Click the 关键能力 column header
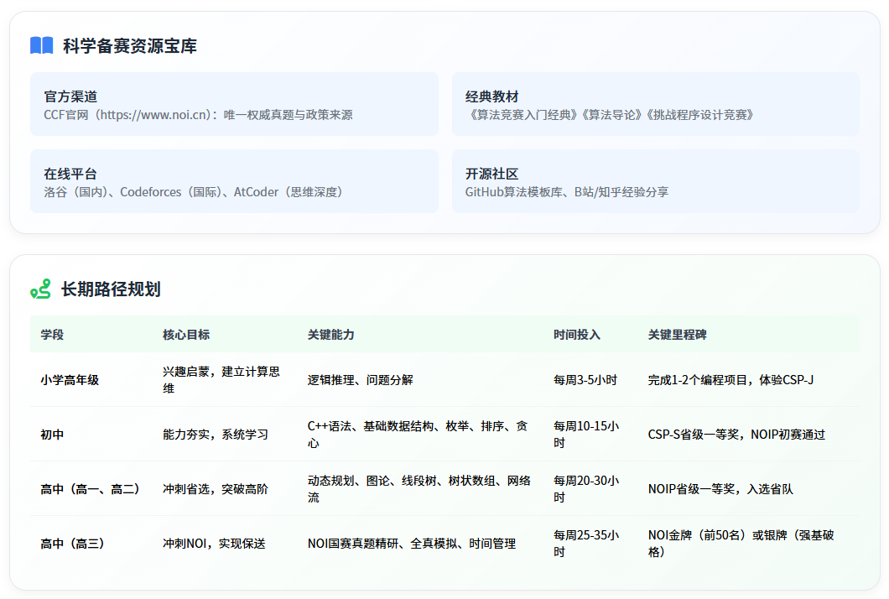The image size is (889, 599). click(329, 334)
